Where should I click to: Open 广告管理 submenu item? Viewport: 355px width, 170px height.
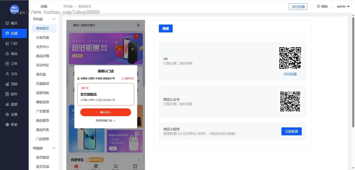pyautogui.click(x=43, y=111)
